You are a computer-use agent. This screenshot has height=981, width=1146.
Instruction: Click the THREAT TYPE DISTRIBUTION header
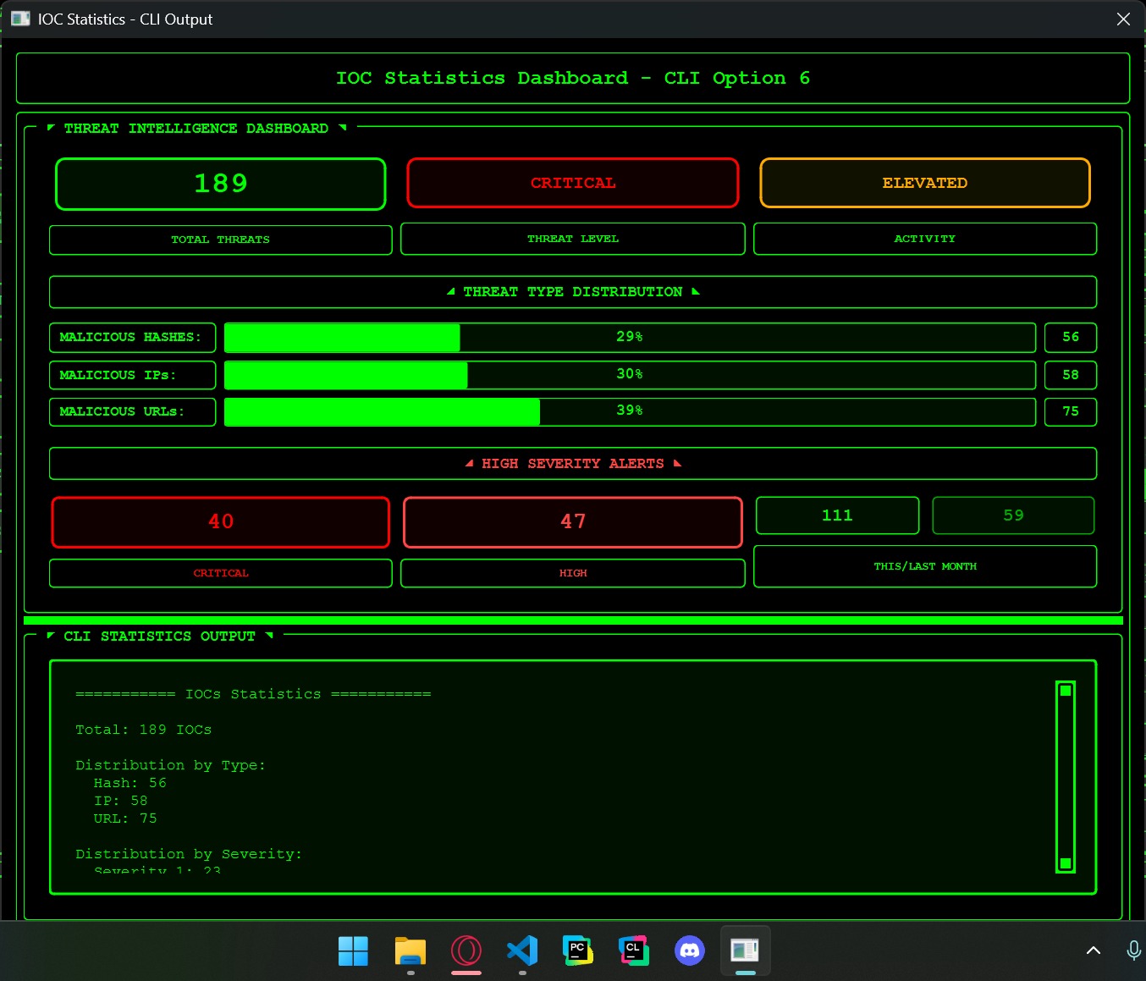click(x=573, y=292)
